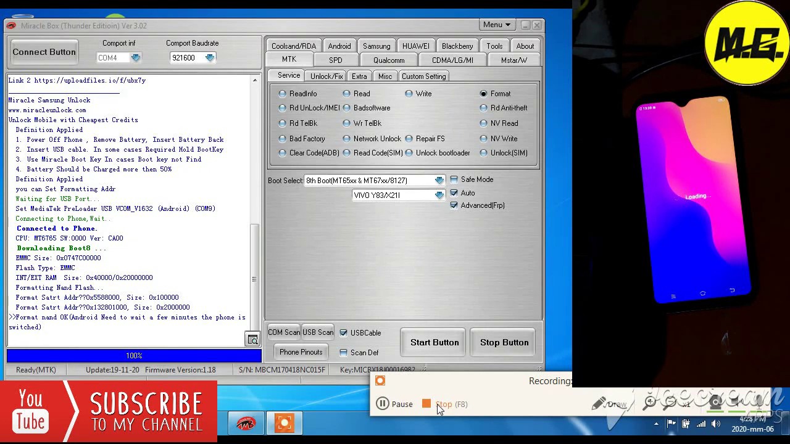Screen dimensions: 790x444
Task: Enable the Safe Mode checkbox
Action: pyautogui.click(x=454, y=179)
